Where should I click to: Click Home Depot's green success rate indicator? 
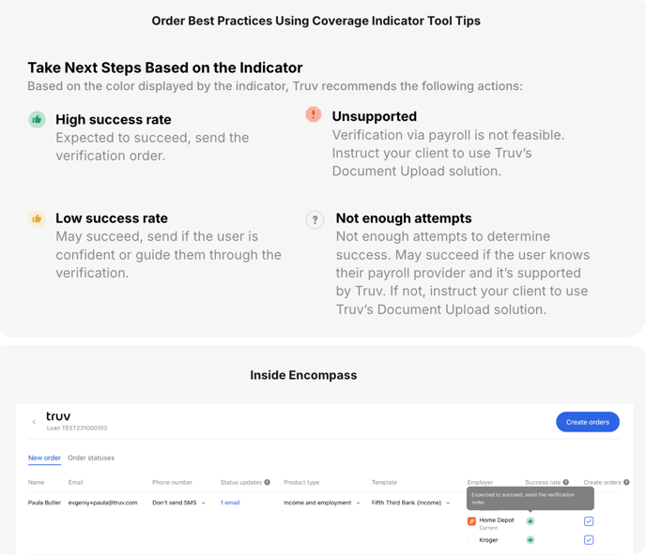(x=531, y=521)
